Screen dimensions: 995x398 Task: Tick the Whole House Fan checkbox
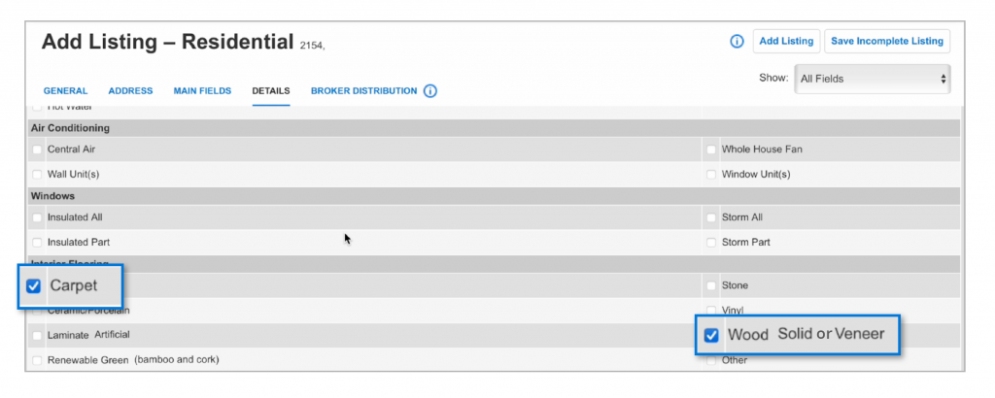[x=711, y=149]
